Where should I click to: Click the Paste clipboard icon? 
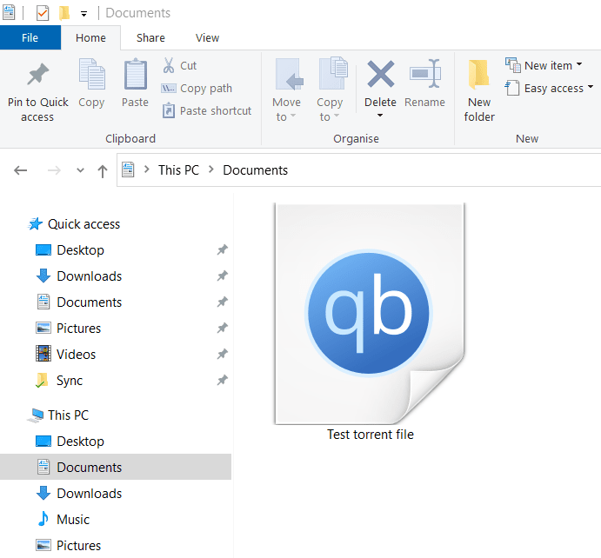(136, 74)
